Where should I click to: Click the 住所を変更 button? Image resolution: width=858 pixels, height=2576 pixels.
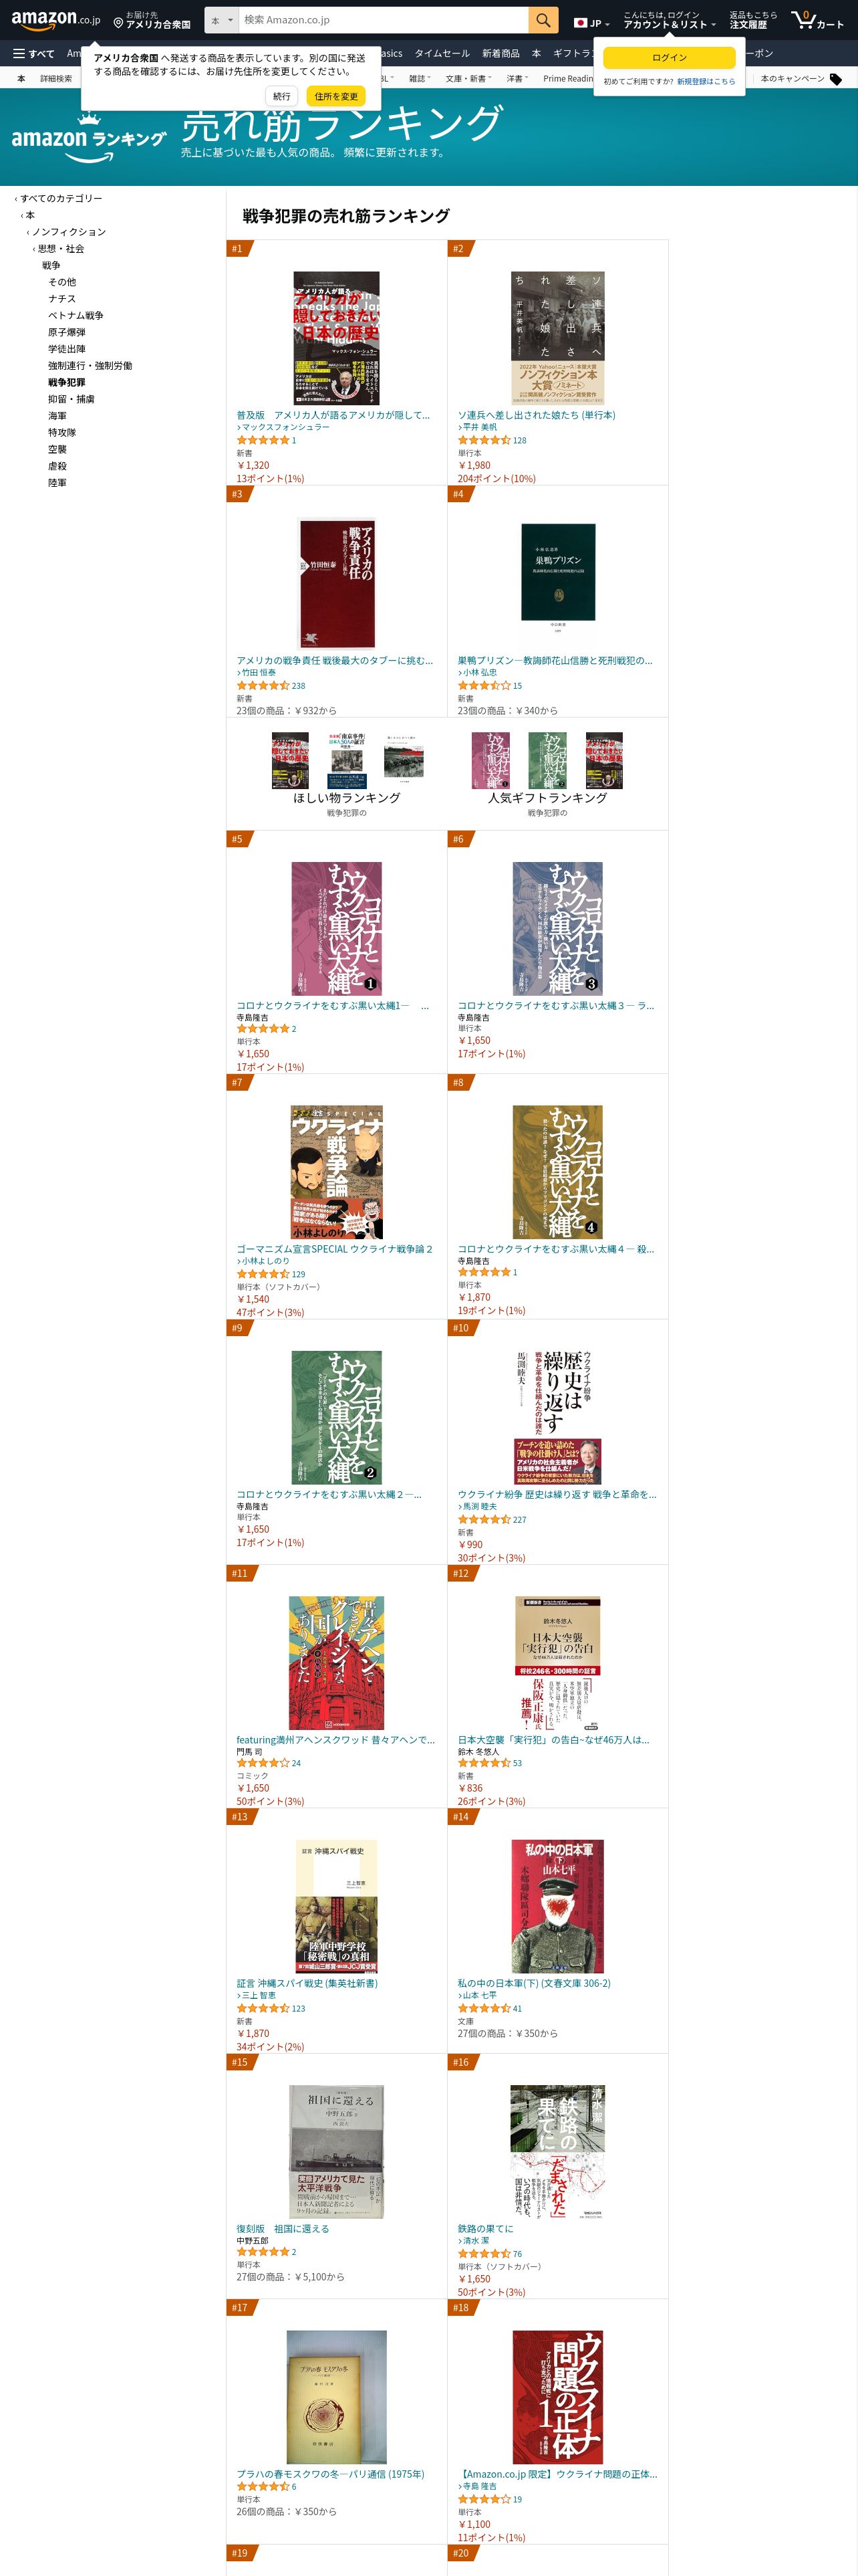click(x=335, y=96)
